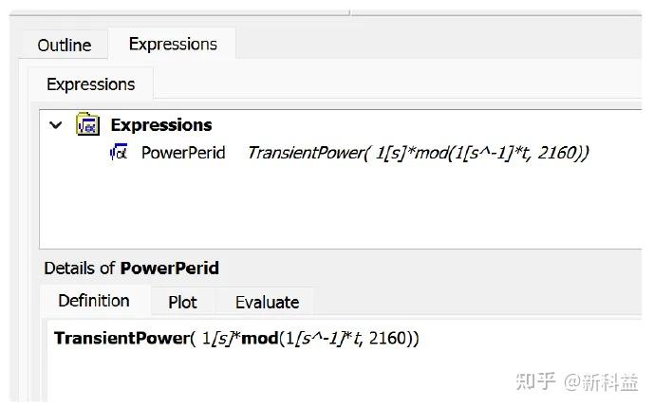Viewport: 654px width, 408px height.
Task: Select the top Expressions workspace tab
Action: (172, 44)
